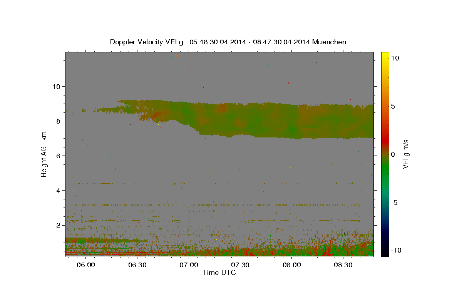462x308 pixels.
Task: Click the 'Time UTC' axis title
Action: 219,273
